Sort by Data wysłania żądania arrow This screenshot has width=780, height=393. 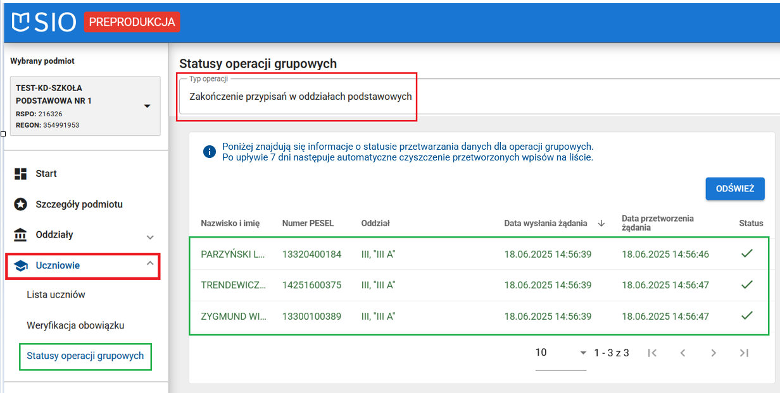[601, 223]
